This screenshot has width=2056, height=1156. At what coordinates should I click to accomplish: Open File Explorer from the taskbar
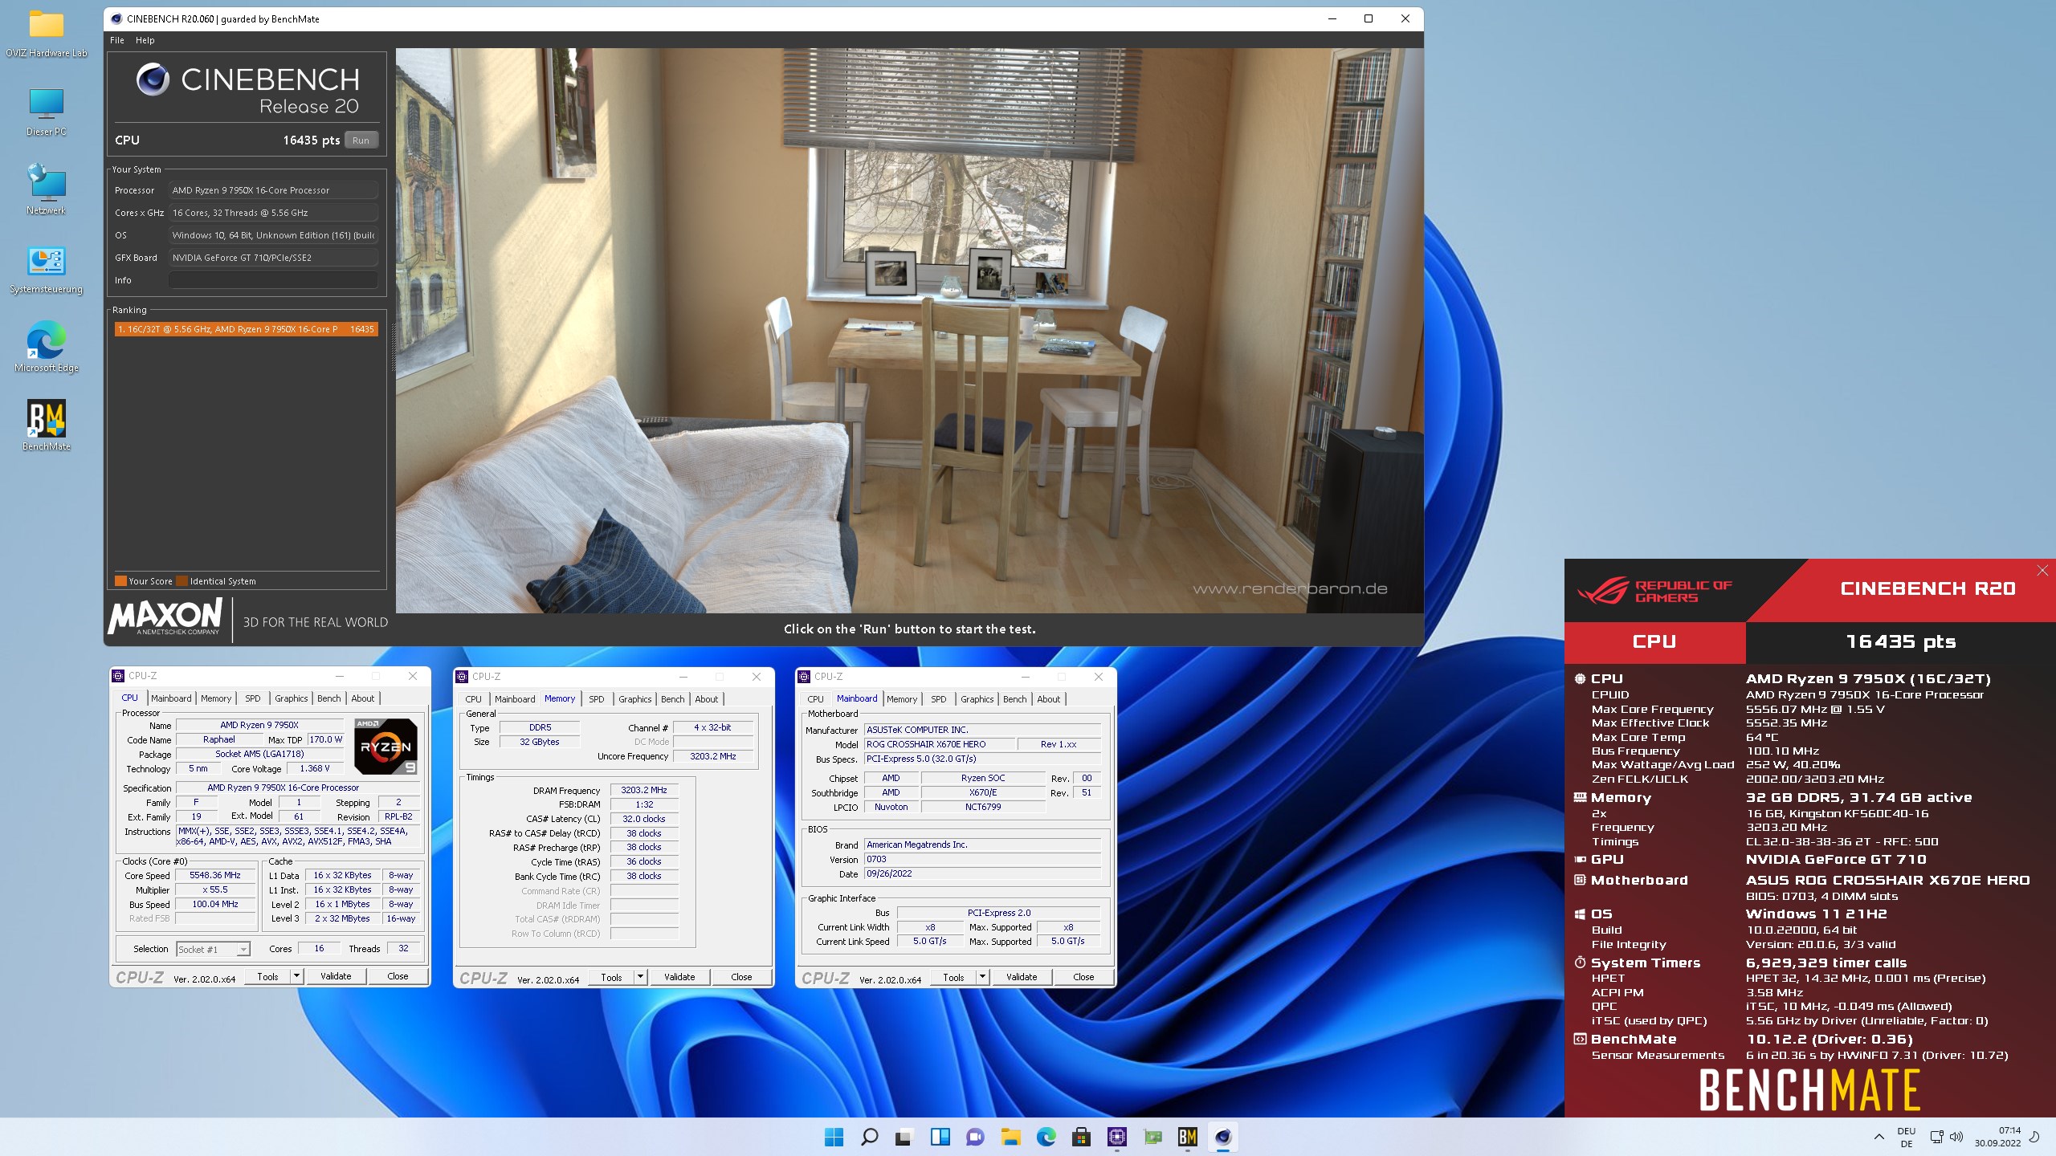(x=1010, y=1137)
